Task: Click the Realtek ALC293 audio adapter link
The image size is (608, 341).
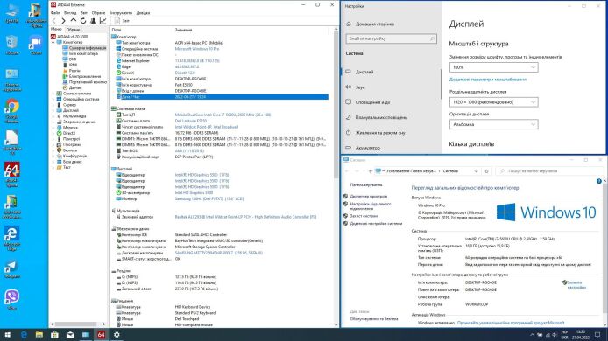Action: coord(245,217)
